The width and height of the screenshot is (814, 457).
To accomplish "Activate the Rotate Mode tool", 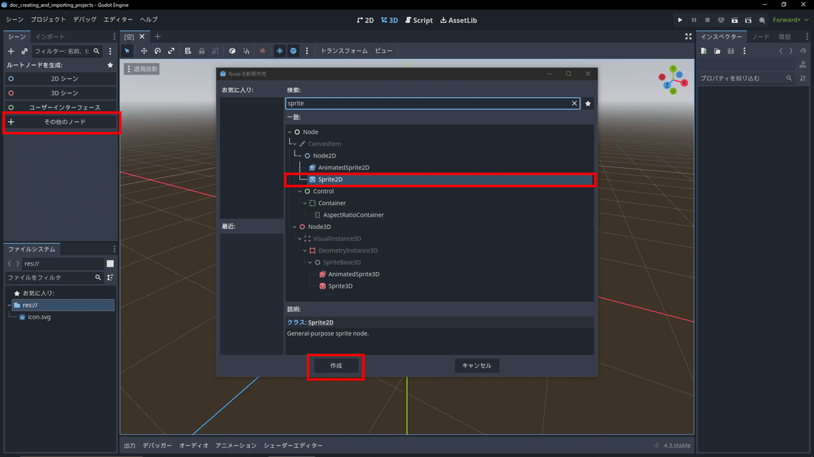I will (157, 51).
